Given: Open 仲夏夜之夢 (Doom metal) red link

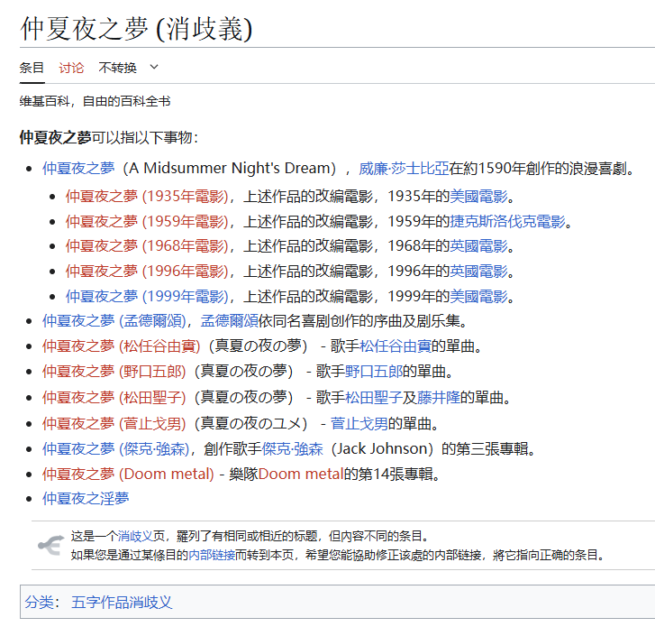Looking at the screenshot, I should [x=128, y=474].
